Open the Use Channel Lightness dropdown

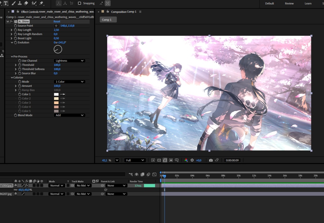point(69,61)
